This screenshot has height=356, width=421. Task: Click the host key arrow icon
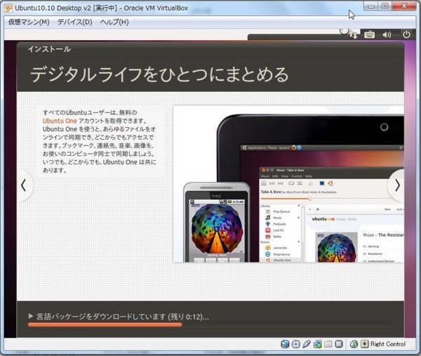tap(364, 344)
